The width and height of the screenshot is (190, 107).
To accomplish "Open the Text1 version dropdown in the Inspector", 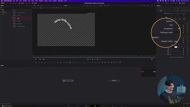I will tap(179, 11).
